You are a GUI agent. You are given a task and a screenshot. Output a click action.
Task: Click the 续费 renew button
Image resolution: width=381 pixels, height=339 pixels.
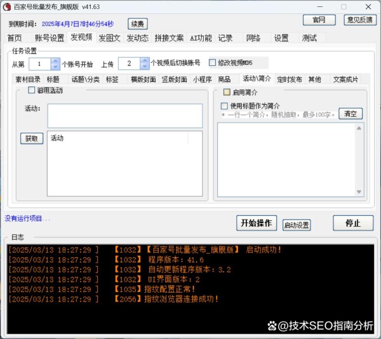tap(138, 23)
